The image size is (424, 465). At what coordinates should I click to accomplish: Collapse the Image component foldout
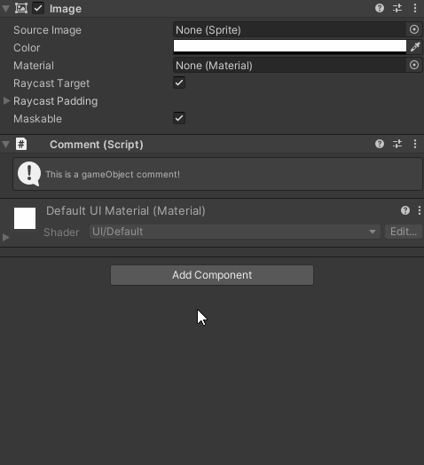point(5,8)
